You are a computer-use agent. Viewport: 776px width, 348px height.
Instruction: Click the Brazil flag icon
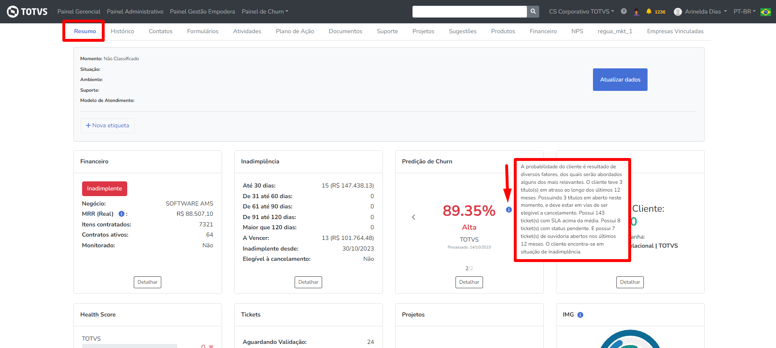765,12
